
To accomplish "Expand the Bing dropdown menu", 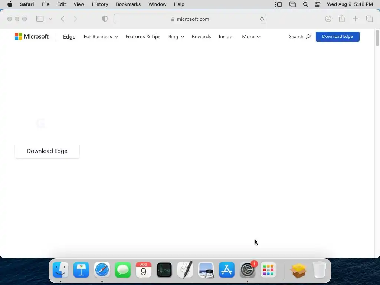I will tap(176, 37).
